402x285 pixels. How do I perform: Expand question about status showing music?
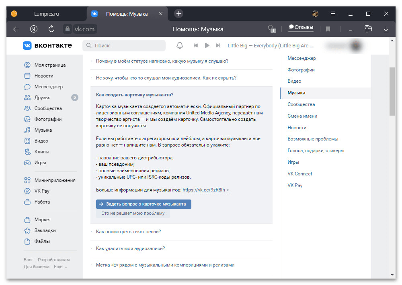tap(162, 61)
